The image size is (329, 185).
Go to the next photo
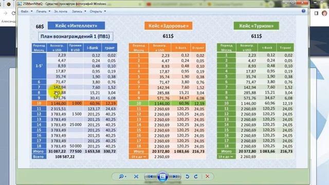click(175, 176)
